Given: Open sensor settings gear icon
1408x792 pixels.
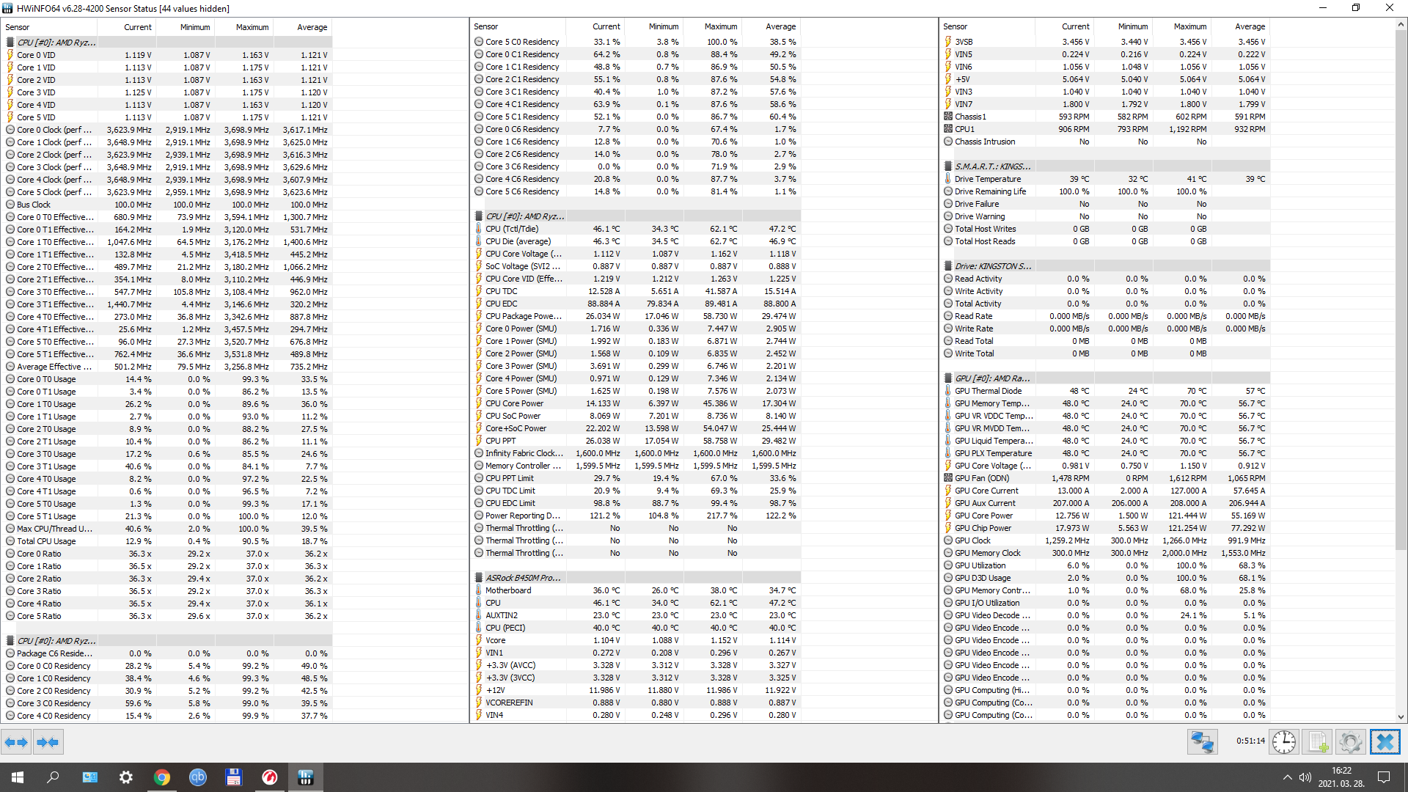Looking at the screenshot, I should [1350, 742].
